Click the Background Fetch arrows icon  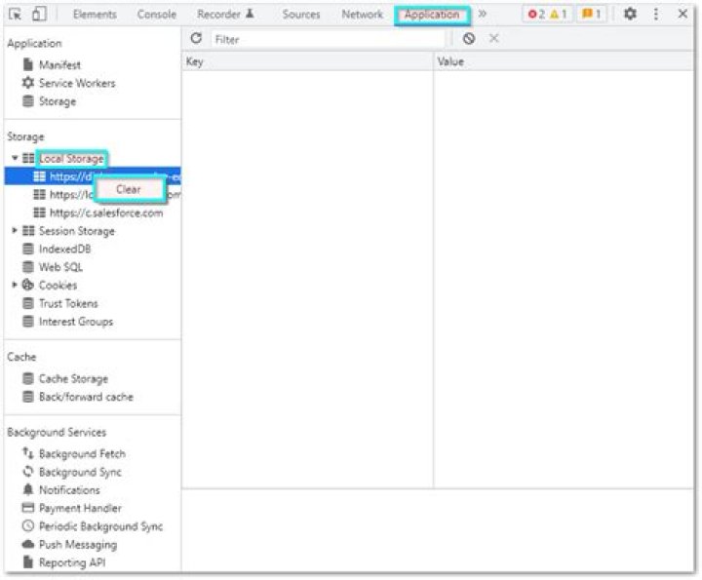(28, 453)
